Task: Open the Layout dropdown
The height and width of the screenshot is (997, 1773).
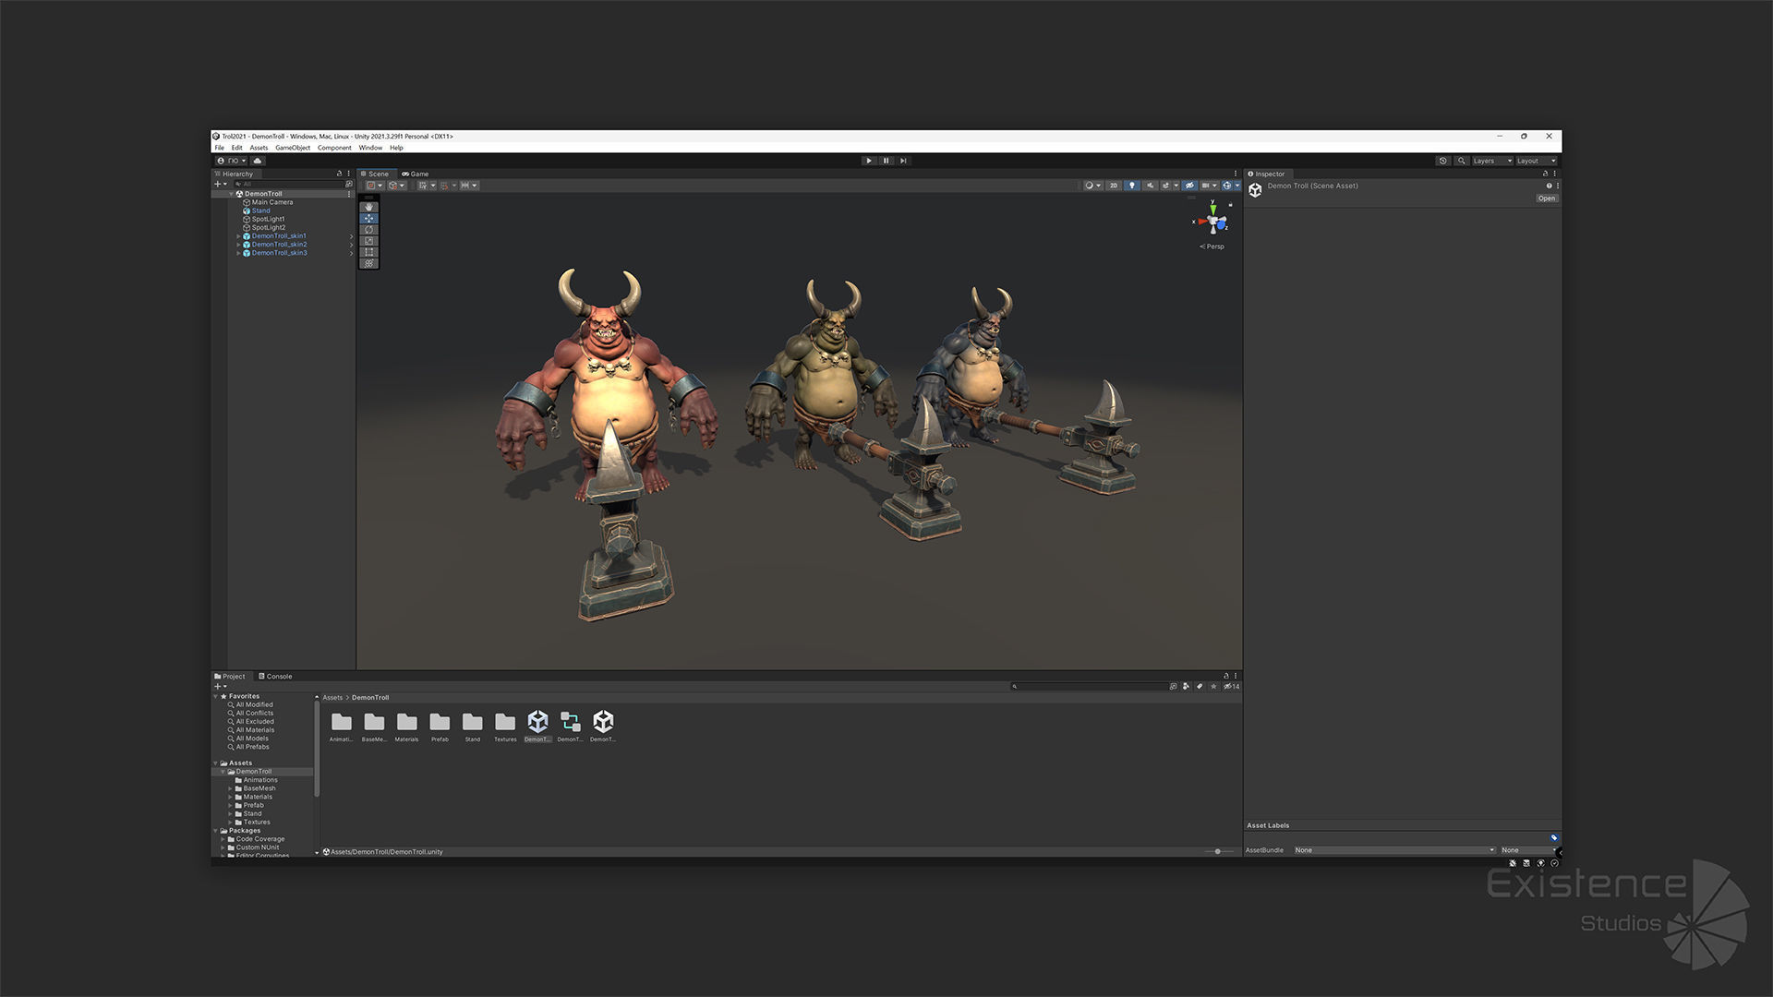Action: point(1537,161)
